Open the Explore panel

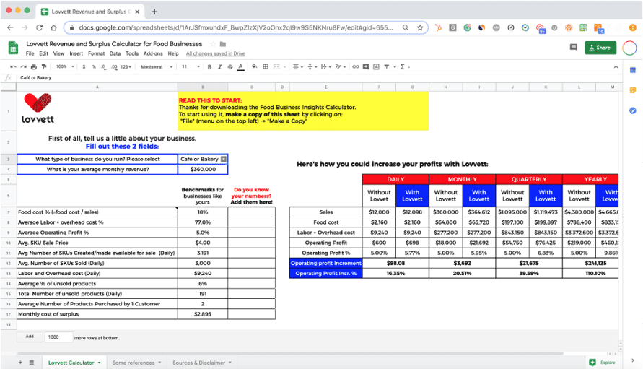coord(602,363)
